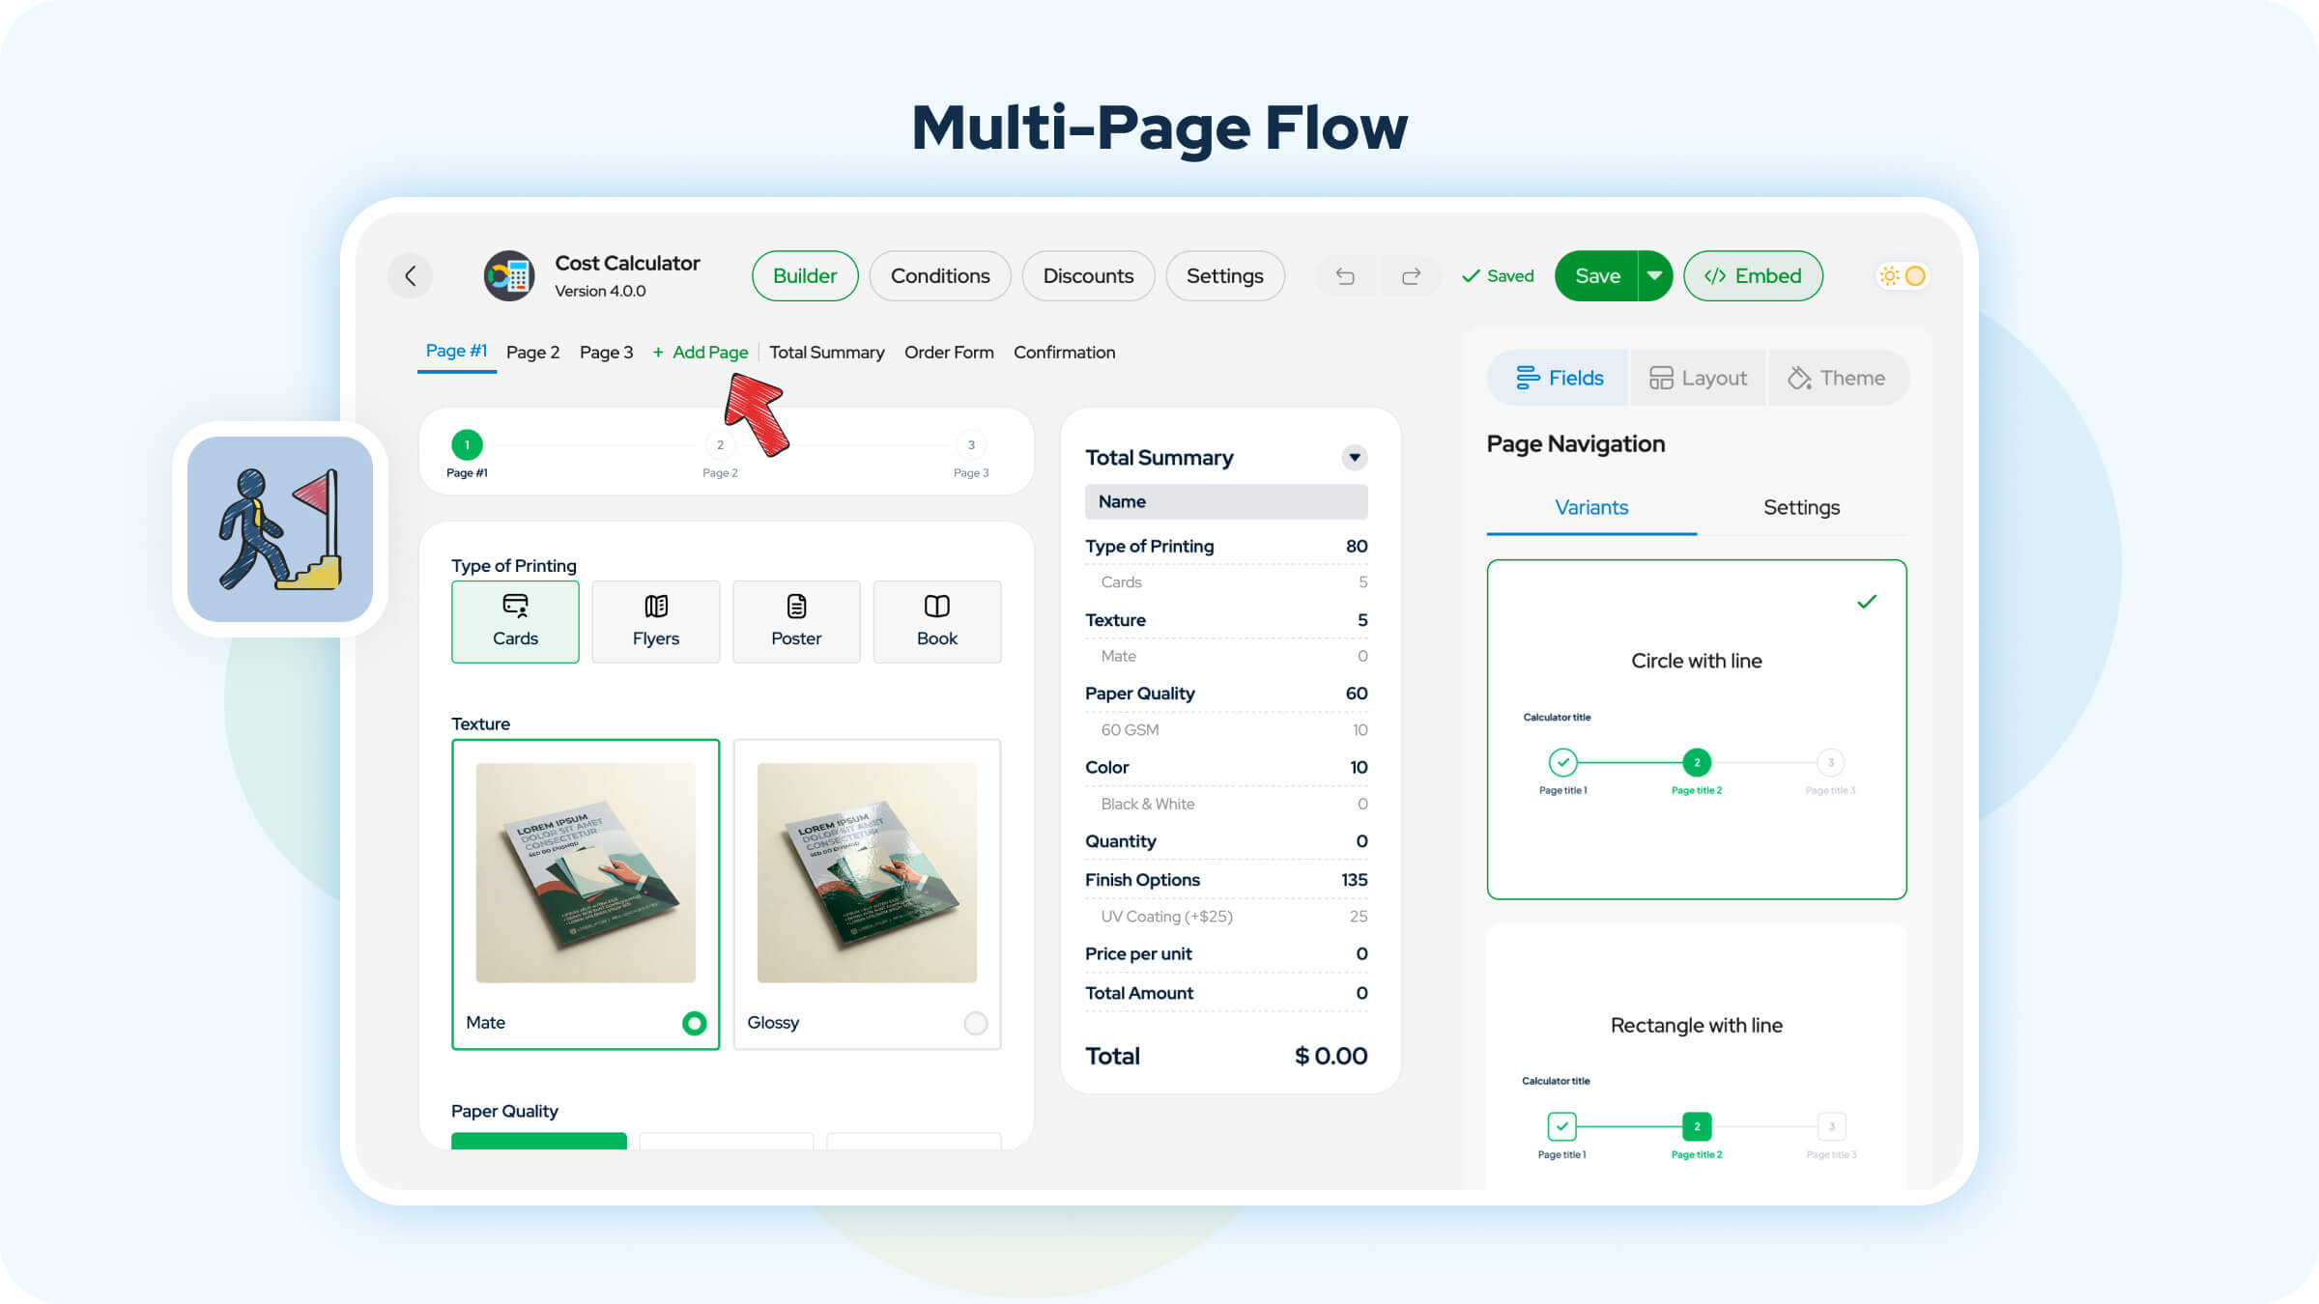This screenshot has width=2319, height=1304.
Task: Select the Rectangle with line variant
Action: click(x=1697, y=1058)
